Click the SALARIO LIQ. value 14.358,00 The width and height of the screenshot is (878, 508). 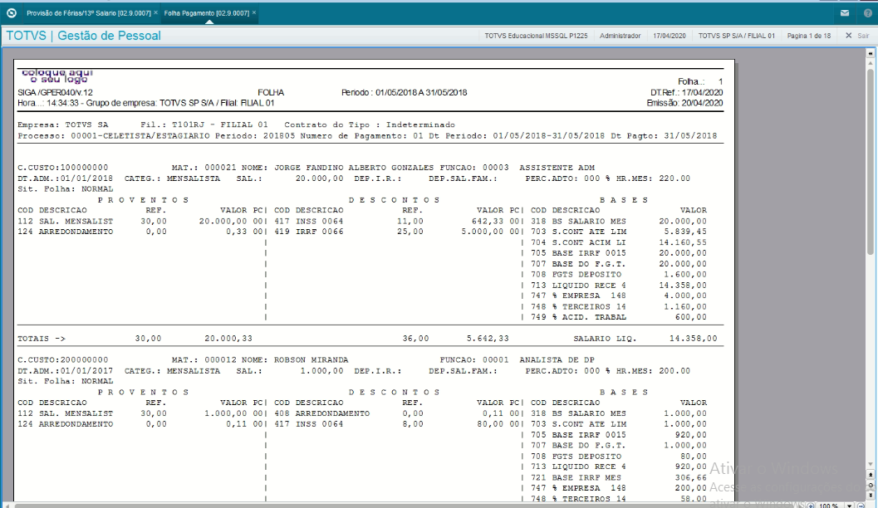tap(694, 339)
